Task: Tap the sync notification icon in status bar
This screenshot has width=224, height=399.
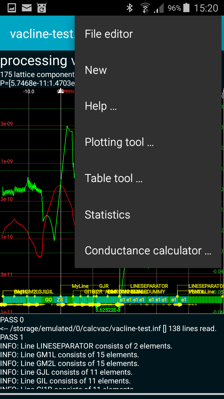Action: click(41, 8)
